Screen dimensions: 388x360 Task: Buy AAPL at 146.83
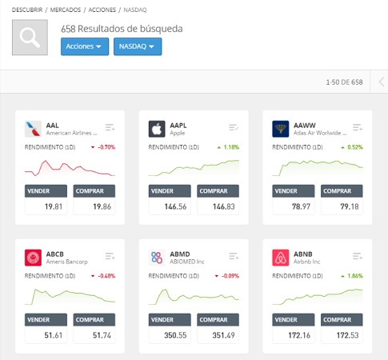click(218, 199)
